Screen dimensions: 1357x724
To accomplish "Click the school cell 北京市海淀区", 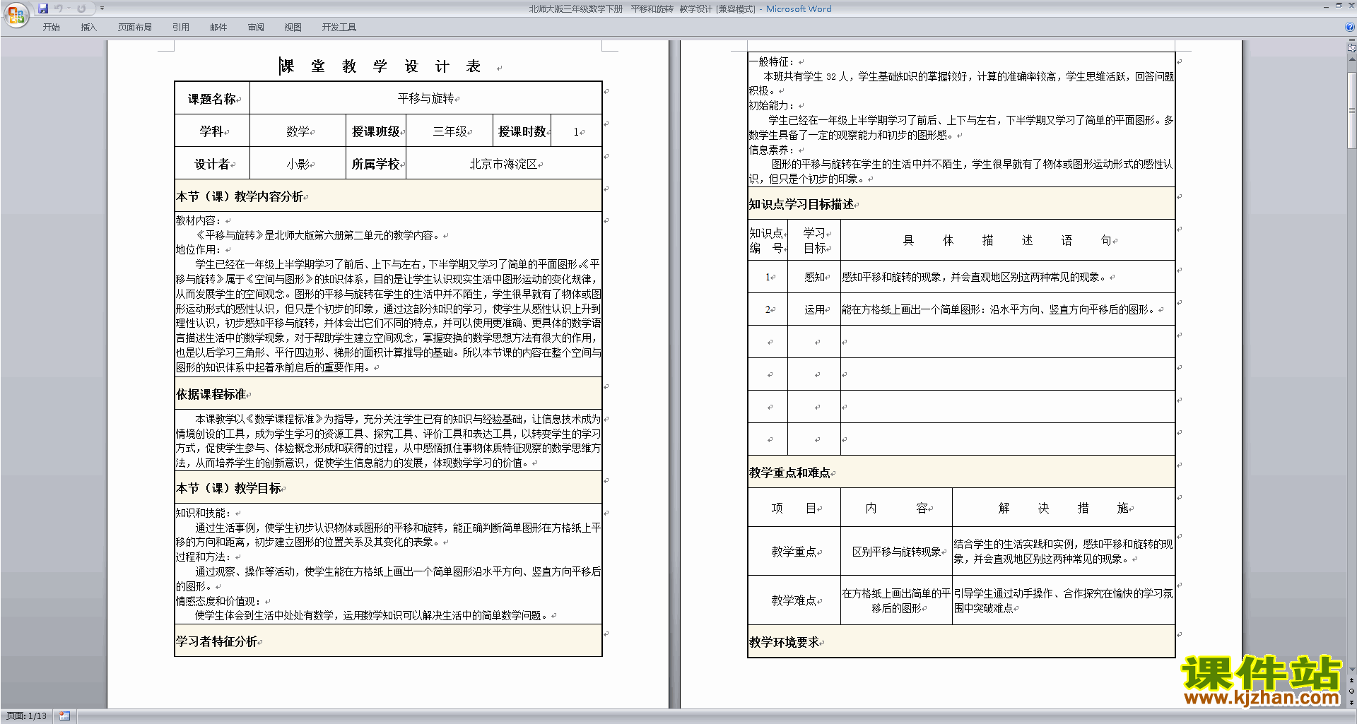I will click(x=504, y=164).
